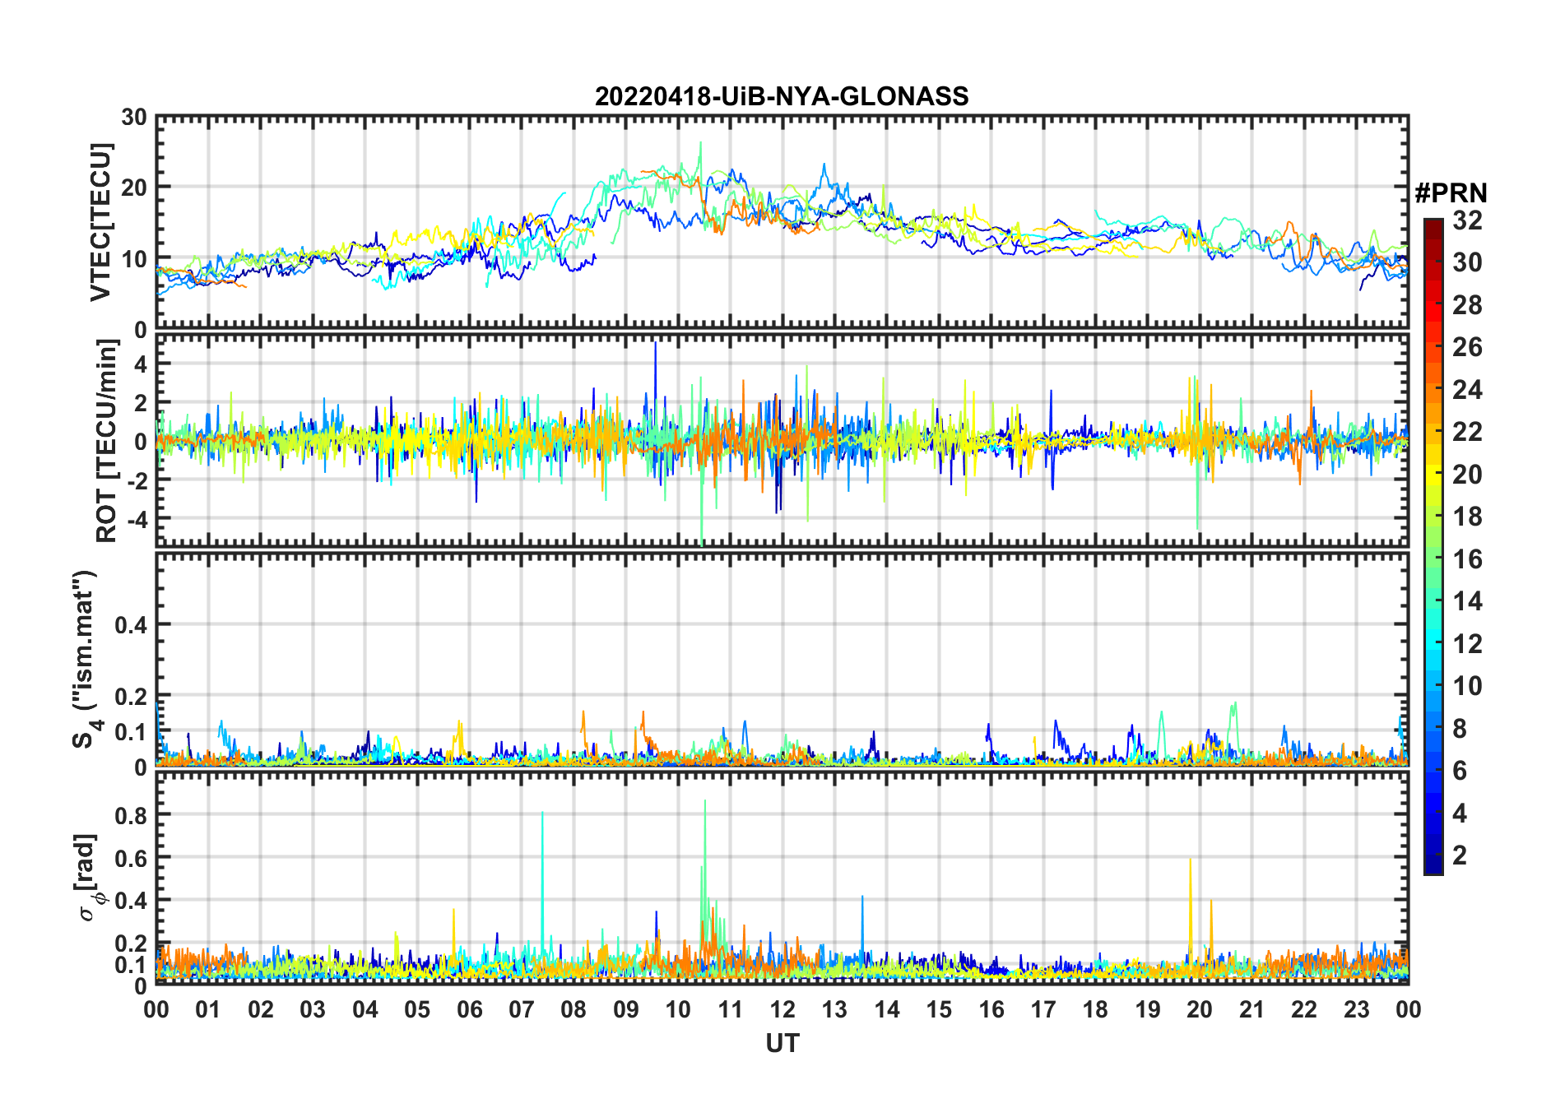Image resolution: width=1565 pixels, height=1094 pixels.
Task: Click x-axis hour label 05
Action: [x=417, y=1009]
